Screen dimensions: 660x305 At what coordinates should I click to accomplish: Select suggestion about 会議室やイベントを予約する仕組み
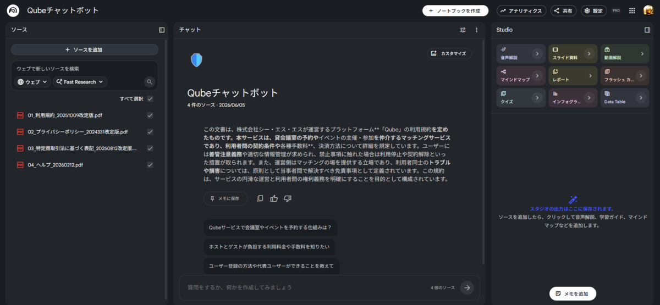270,227
